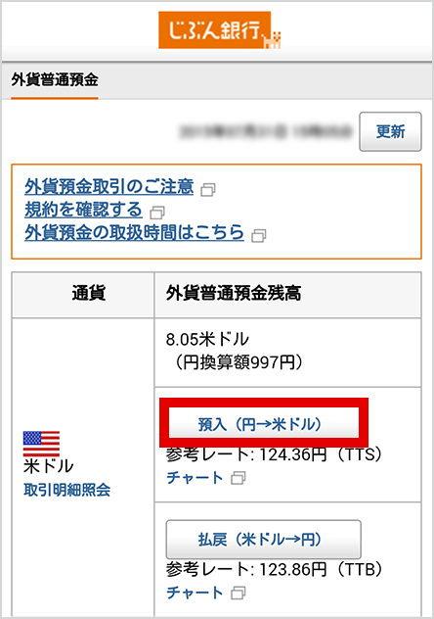Click external-window icon beside 外貨預金取引のご注意
The height and width of the screenshot is (619, 434).
point(208,190)
